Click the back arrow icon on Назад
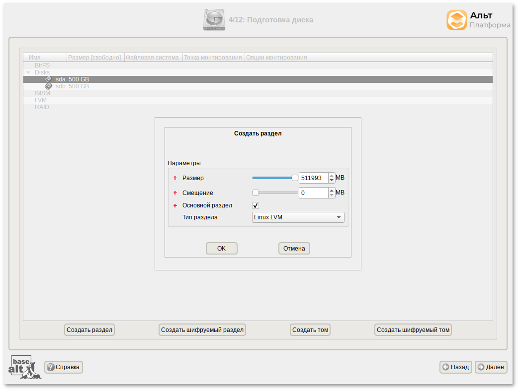 [444, 367]
